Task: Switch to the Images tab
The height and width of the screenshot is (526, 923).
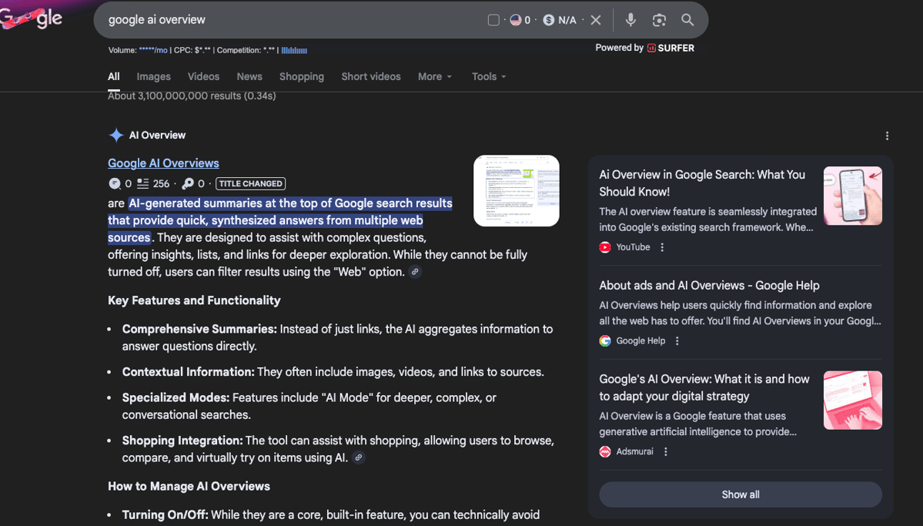Action: (x=154, y=76)
